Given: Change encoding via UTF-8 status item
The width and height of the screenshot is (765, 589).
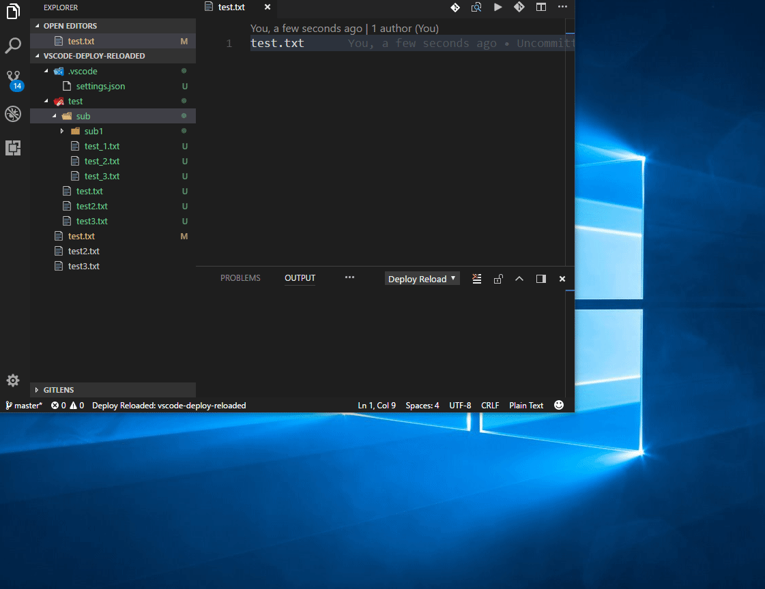Looking at the screenshot, I should coord(460,406).
